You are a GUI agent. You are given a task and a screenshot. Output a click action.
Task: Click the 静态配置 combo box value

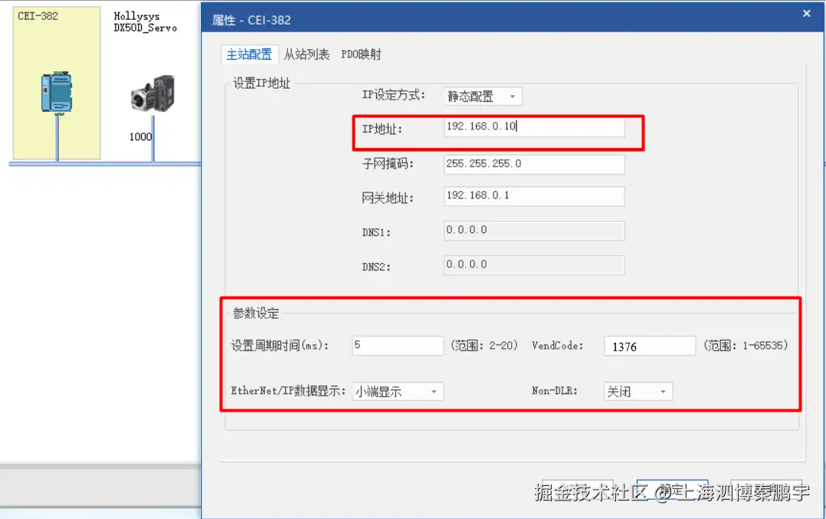[x=475, y=96]
